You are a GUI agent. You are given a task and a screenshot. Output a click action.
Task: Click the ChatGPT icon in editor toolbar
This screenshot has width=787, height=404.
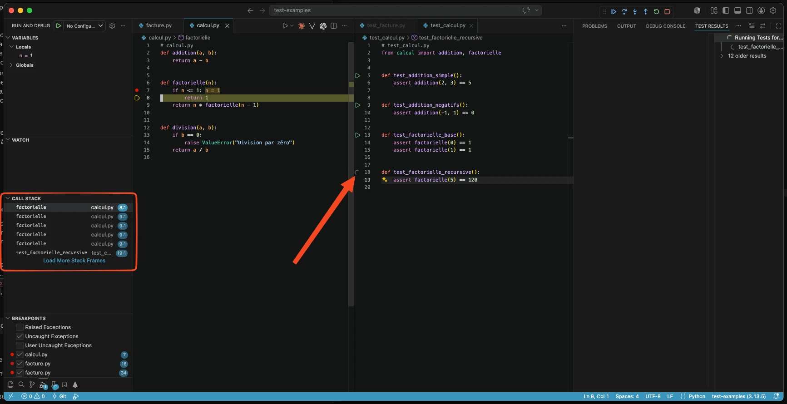323,26
